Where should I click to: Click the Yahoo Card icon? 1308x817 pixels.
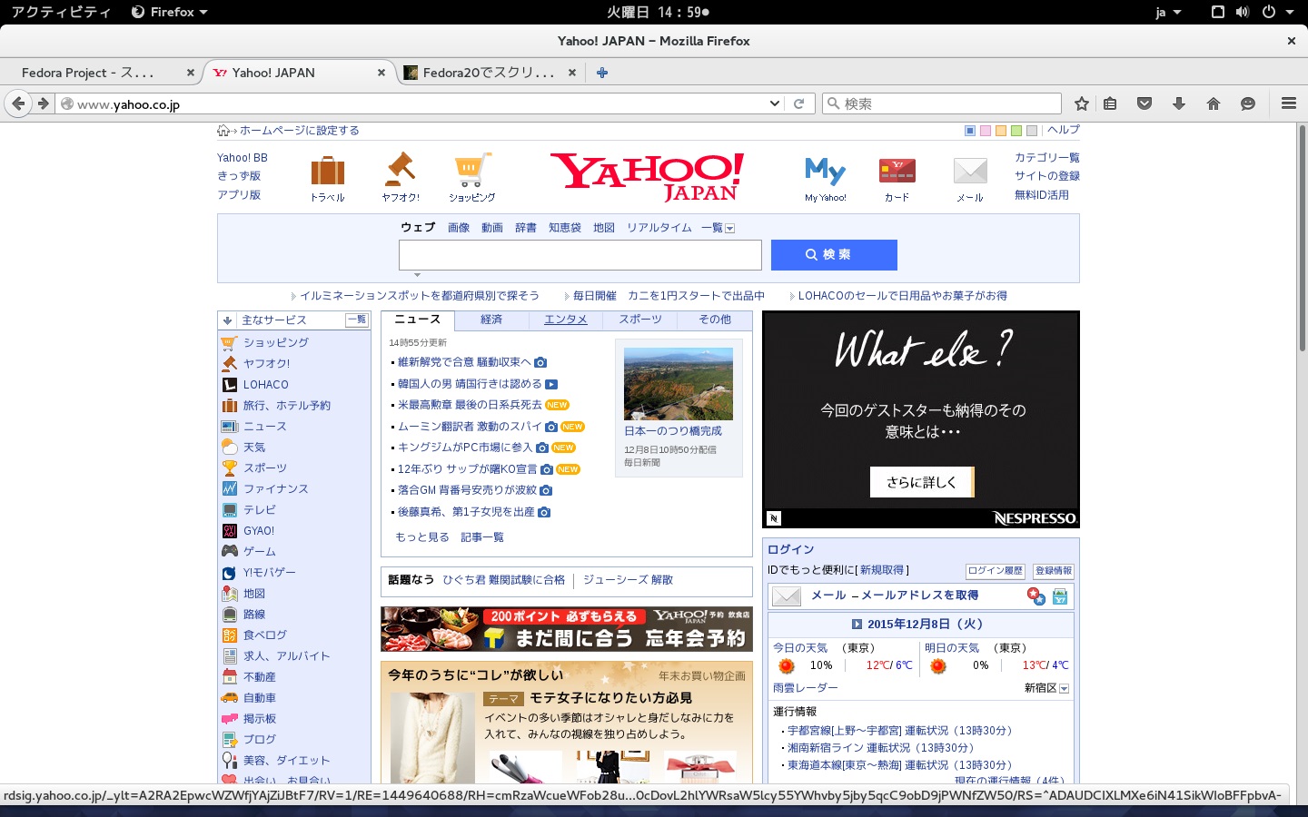tap(897, 171)
